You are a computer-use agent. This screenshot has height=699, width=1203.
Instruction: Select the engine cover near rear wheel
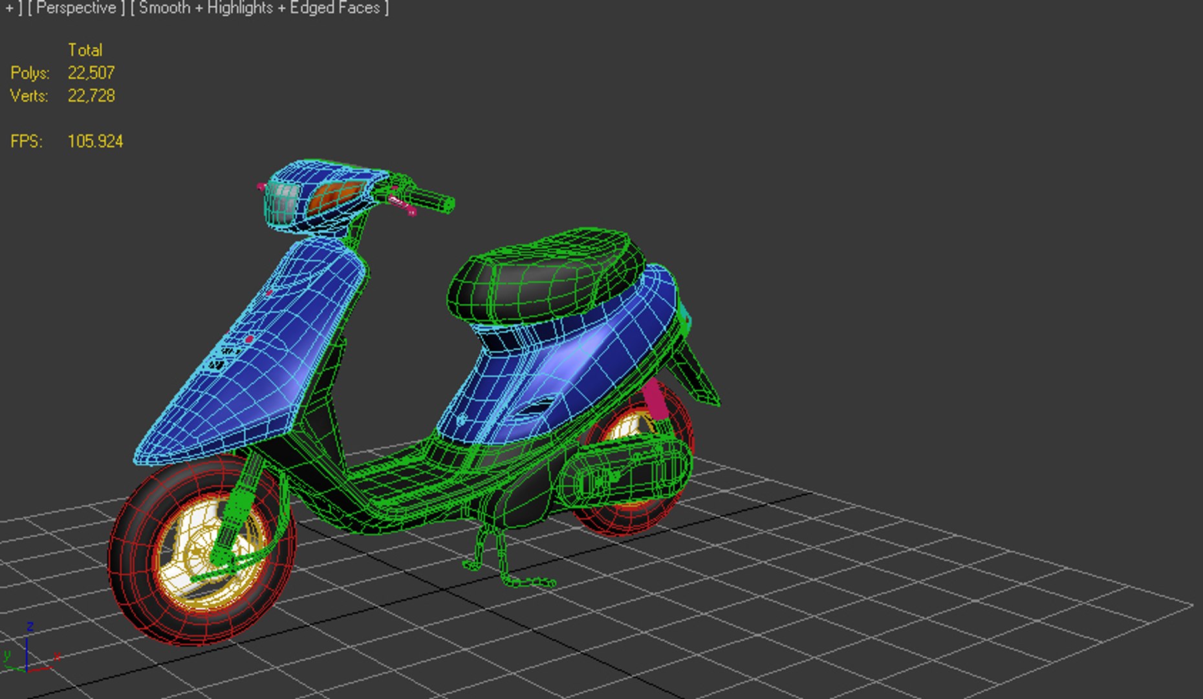pos(624,474)
